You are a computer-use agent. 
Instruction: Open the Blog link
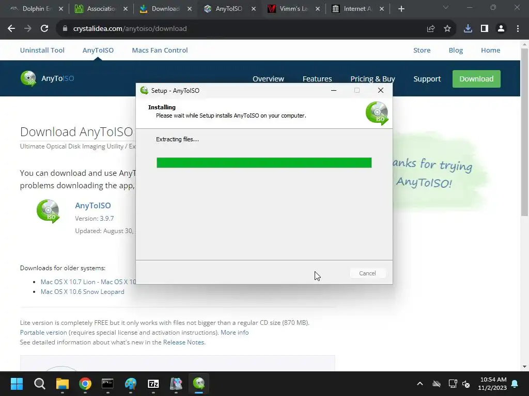(x=456, y=50)
